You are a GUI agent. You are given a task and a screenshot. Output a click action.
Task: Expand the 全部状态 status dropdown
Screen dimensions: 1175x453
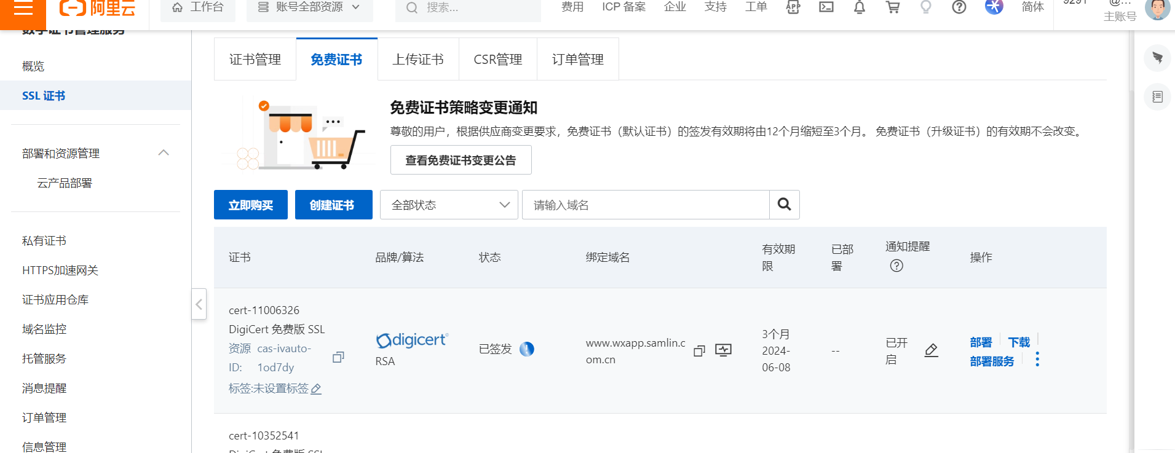point(449,205)
